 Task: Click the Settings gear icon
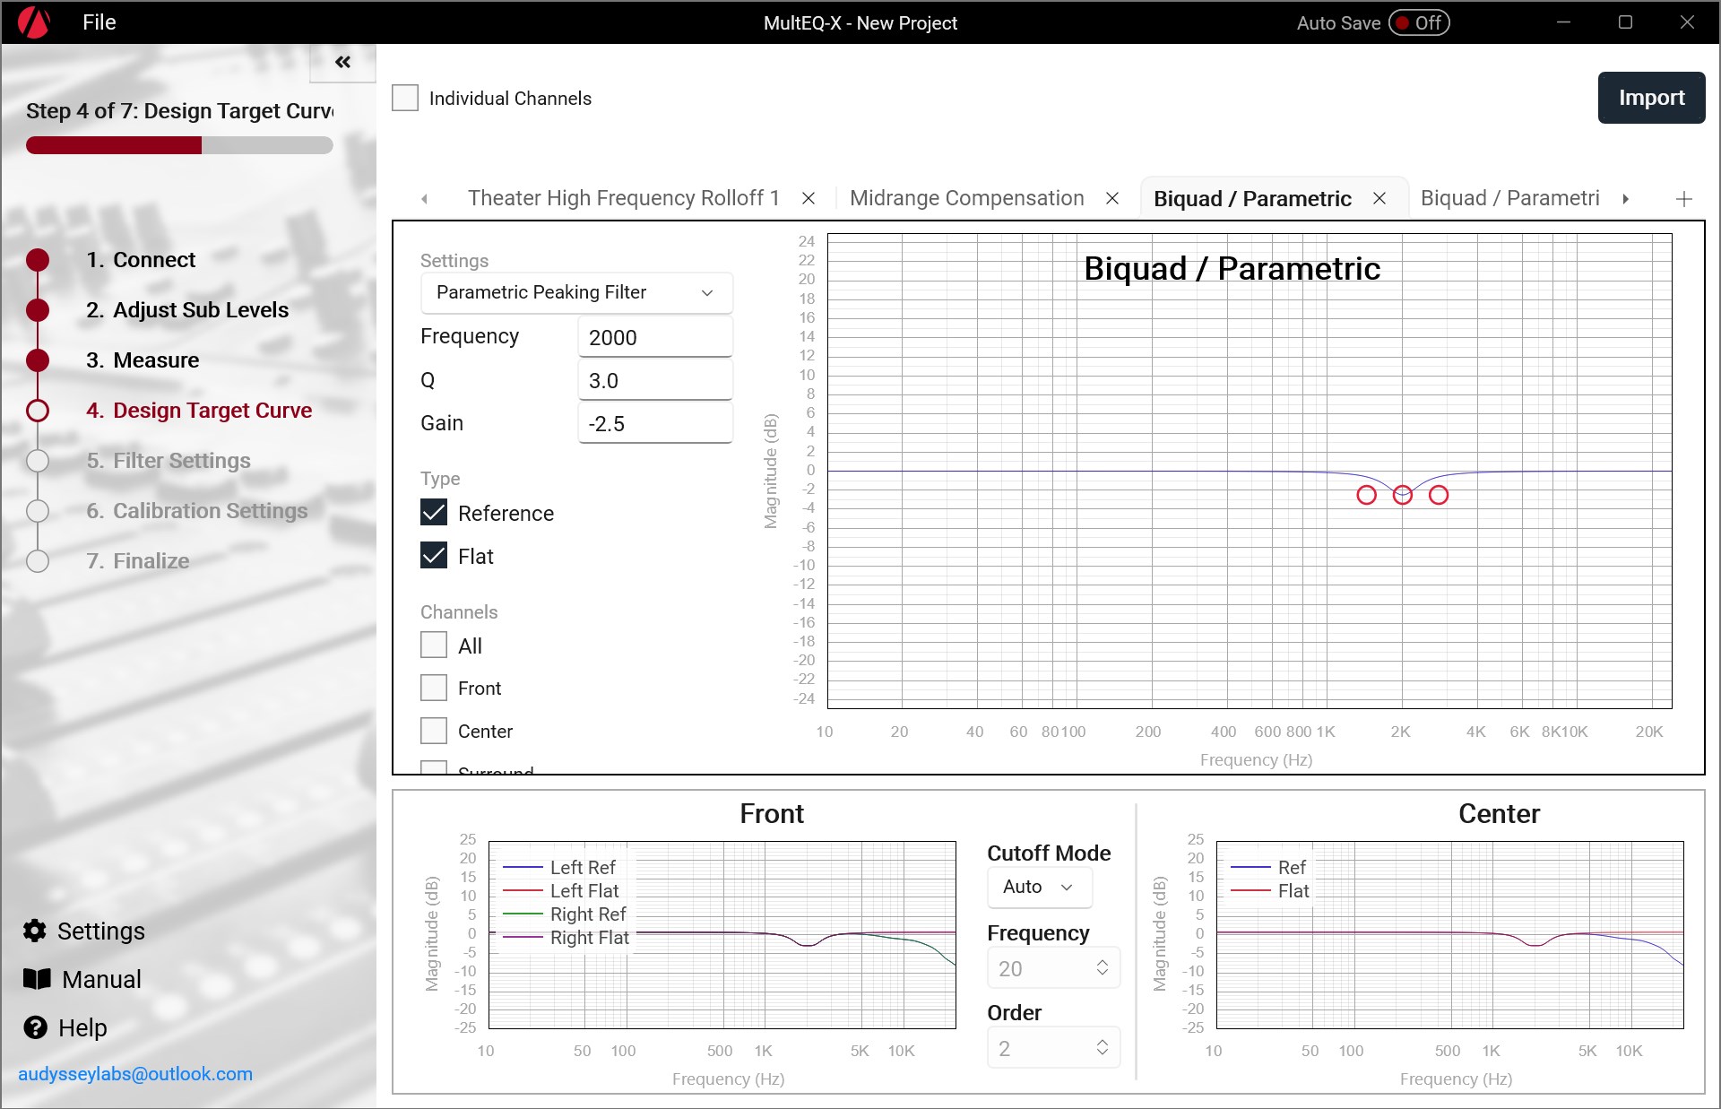[35, 931]
